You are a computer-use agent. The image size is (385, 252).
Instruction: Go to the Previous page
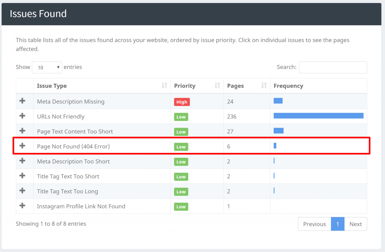coord(314,224)
